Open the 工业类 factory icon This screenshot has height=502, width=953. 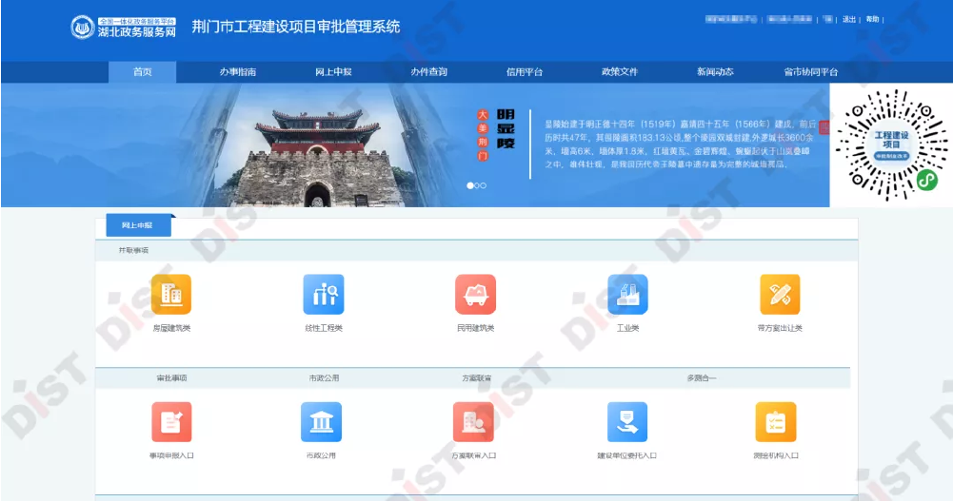point(627,295)
